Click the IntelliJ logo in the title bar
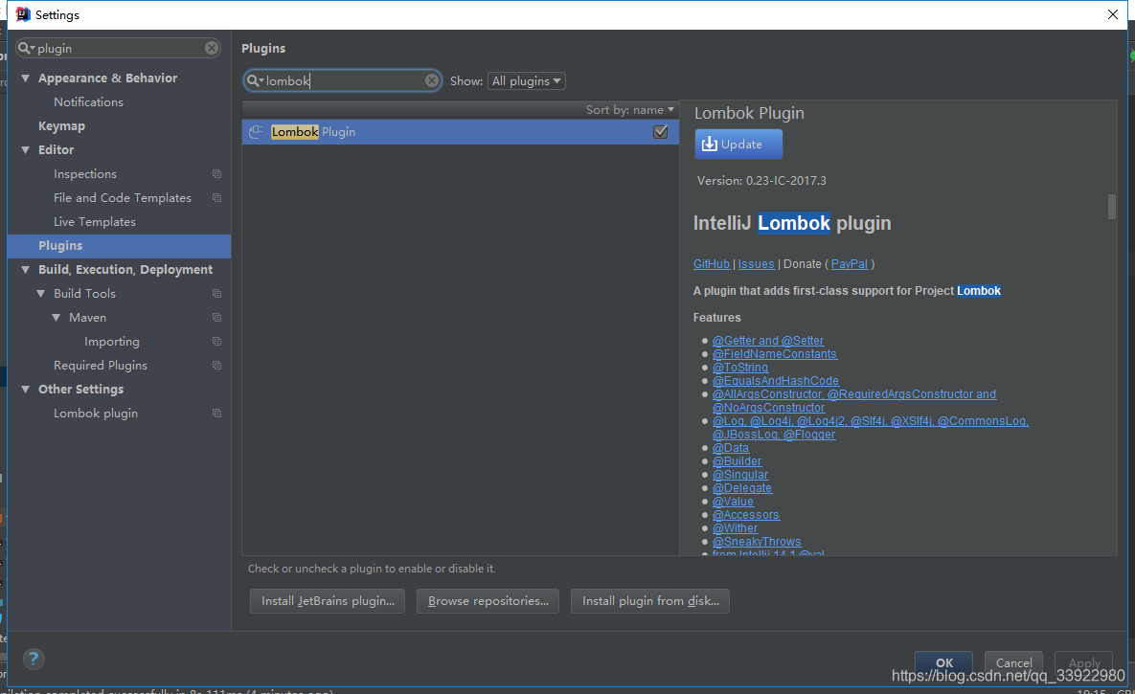 click(22, 14)
